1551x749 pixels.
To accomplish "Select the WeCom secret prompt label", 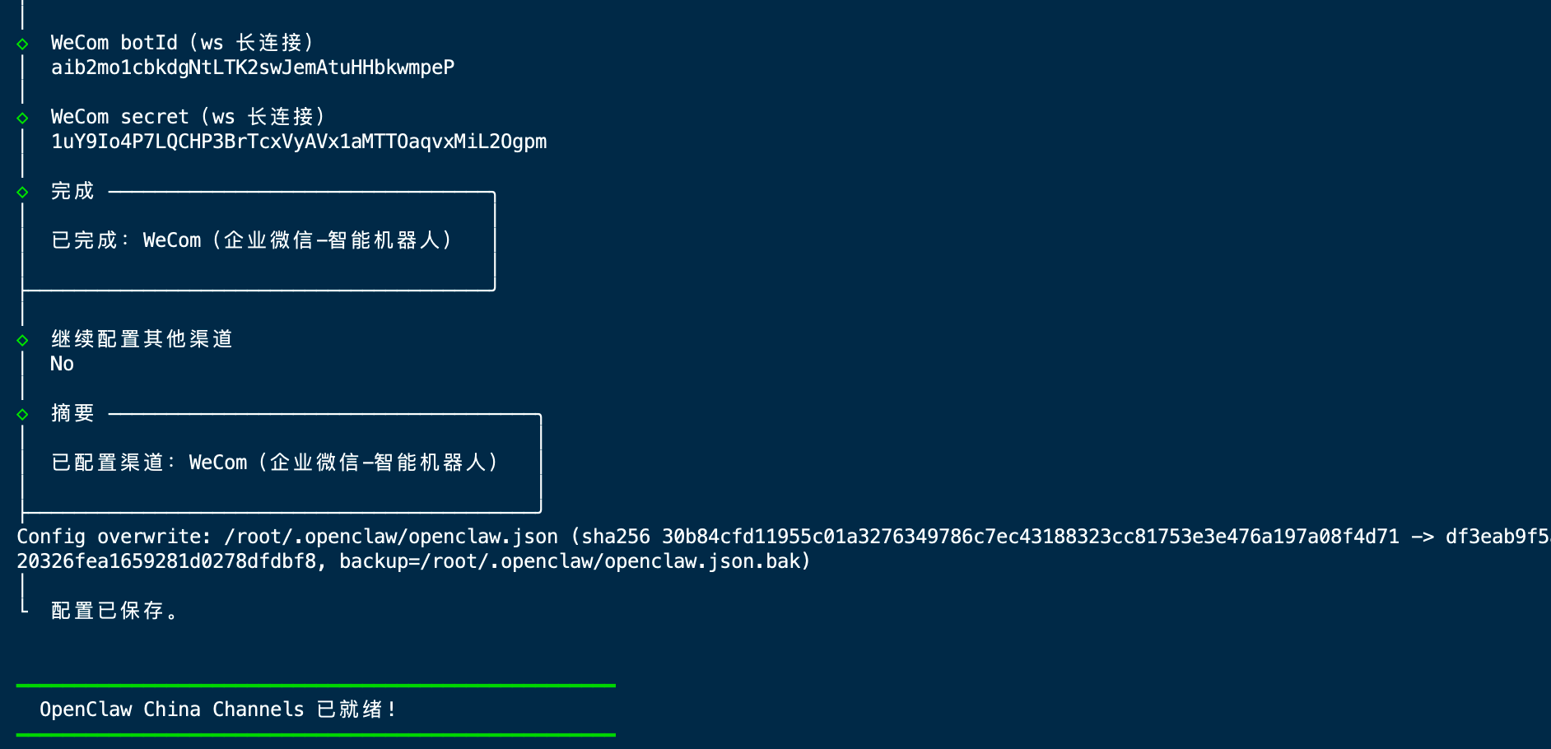I will click(187, 117).
